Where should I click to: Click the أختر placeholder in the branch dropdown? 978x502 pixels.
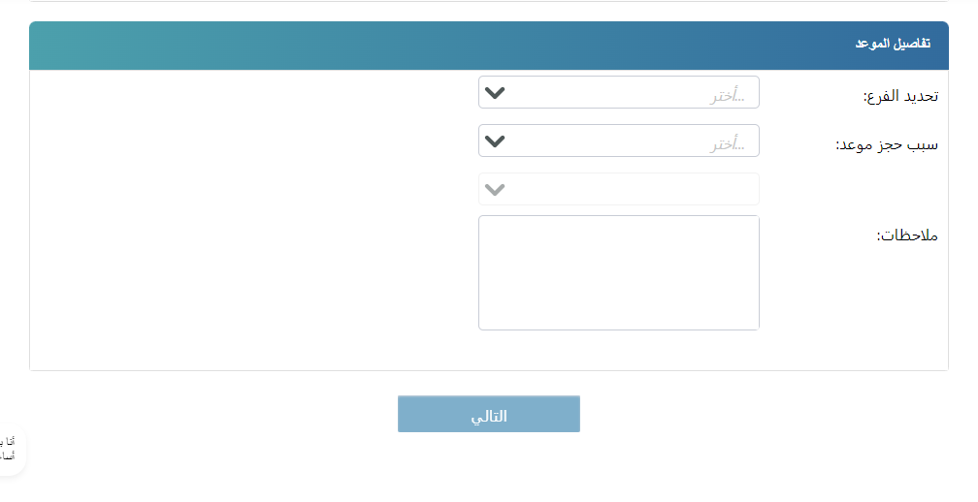pyautogui.click(x=727, y=95)
